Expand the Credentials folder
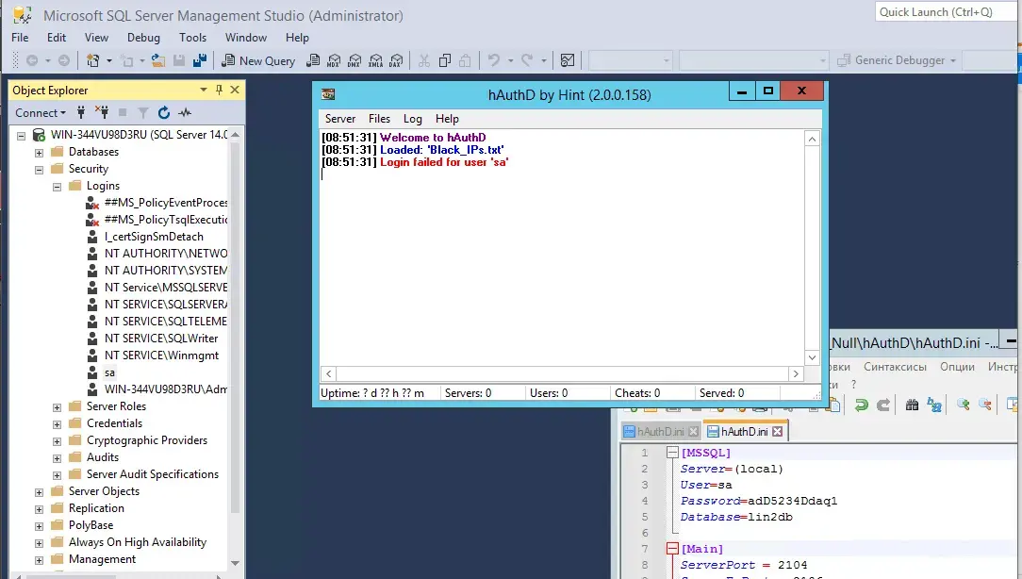The image size is (1022, 579). pos(57,424)
